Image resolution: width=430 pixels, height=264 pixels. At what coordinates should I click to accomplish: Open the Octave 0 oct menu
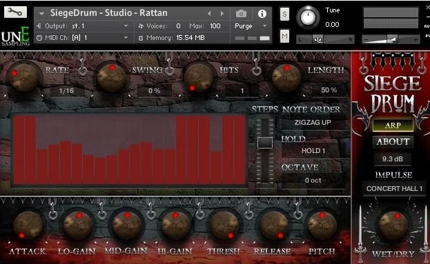coord(313,180)
